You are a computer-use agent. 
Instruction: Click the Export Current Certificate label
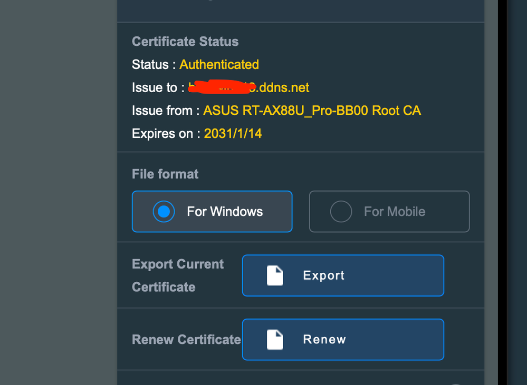pyautogui.click(x=177, y=275)
